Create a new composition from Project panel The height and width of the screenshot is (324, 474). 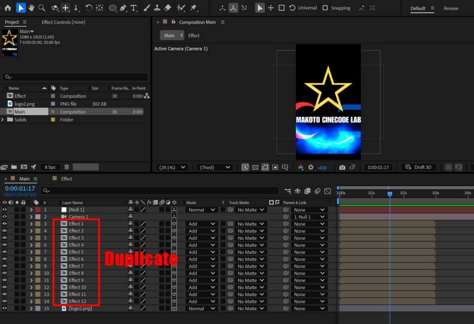(x=24, y=167)
